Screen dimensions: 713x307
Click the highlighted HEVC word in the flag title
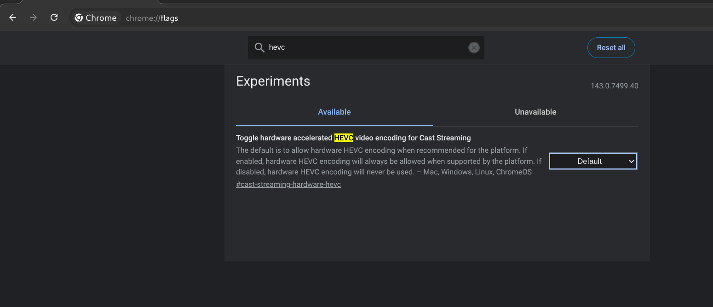click(x=344, y=138)
